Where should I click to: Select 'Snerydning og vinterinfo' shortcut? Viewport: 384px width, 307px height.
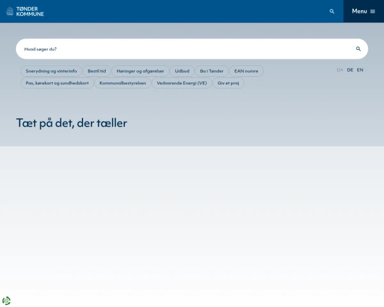click(x=51, y=71)
